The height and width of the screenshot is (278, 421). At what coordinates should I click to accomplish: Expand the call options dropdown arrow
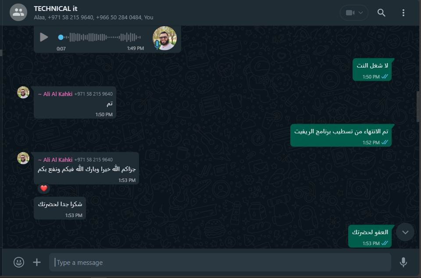pyautogui.click(x=360, y=13)
